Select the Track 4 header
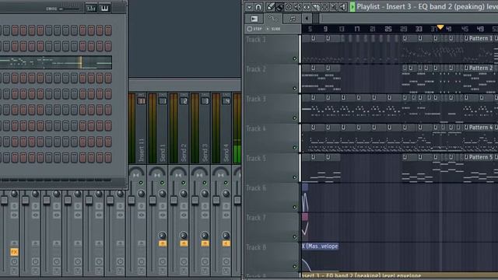The image size is (498, 280). tap(272, 138)
